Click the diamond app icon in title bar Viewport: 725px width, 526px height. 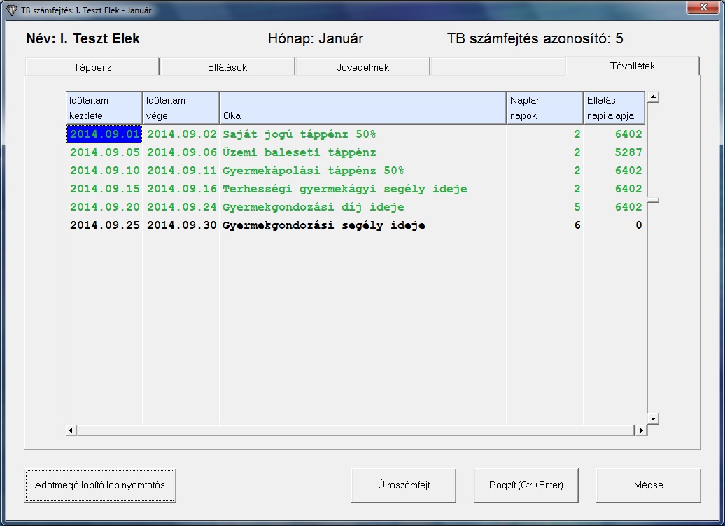(11, 10)
